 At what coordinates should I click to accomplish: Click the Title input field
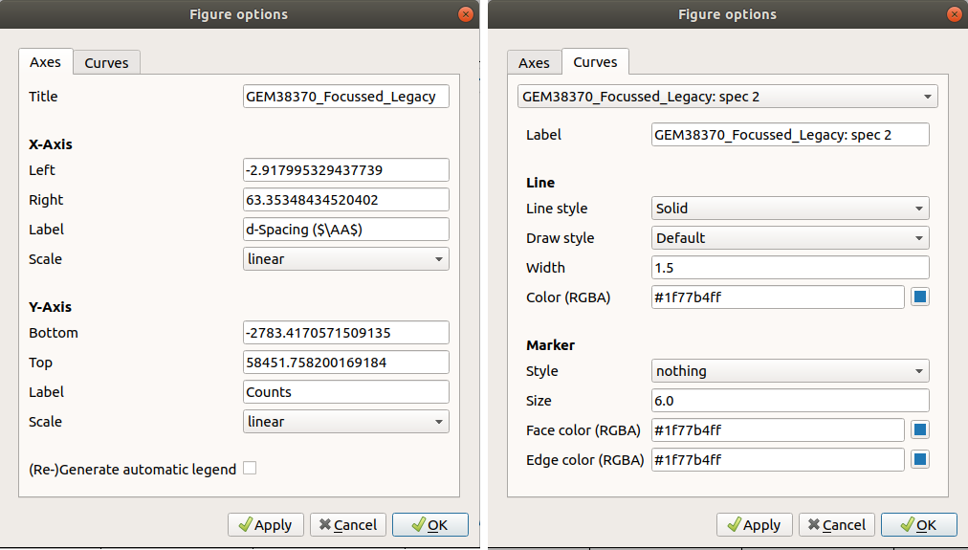[x=346, y=97]
